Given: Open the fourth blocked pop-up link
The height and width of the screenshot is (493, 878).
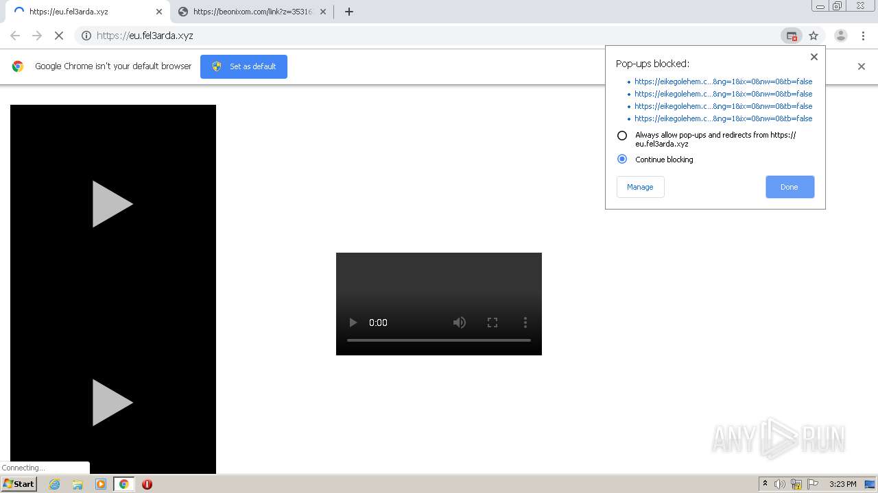Looking at the screenshot, I should (x=723, y=118).
